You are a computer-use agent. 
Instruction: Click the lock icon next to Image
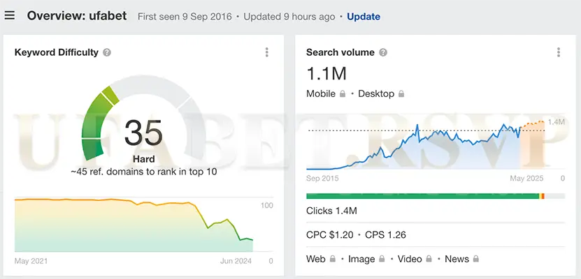(383, 259)
